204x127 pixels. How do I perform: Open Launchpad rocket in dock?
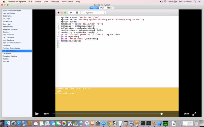(x=13, y=123)
